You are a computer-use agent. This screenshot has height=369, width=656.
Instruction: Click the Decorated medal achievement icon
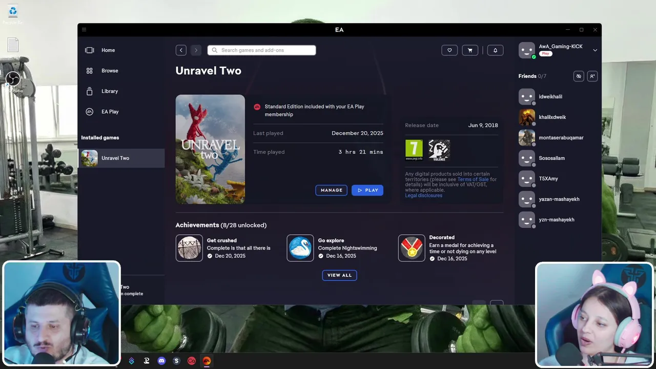click(412, 248)
